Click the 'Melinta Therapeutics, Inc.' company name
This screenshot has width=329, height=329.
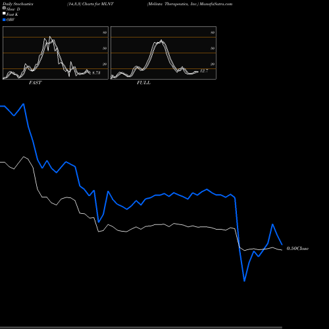(x=173, y=4)
